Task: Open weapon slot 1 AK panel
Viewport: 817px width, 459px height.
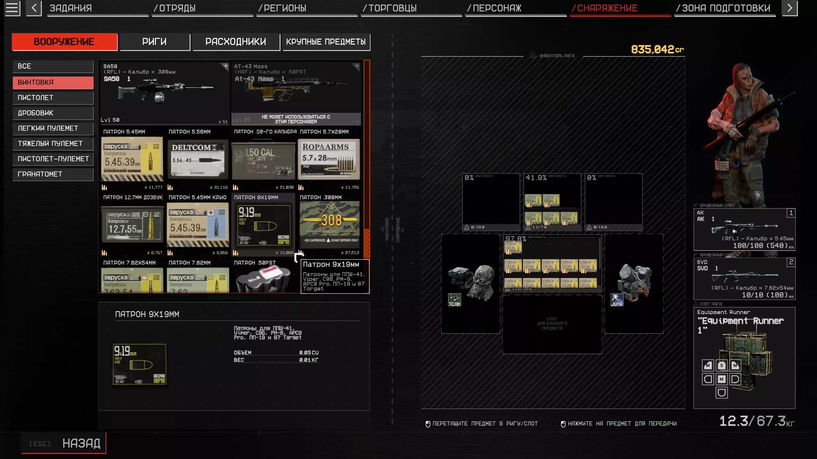Action: [744, 229]
